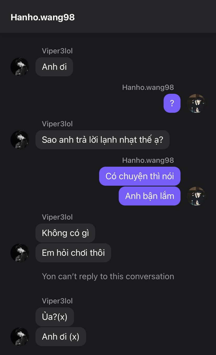Click Hanho.wang98's avatar beside "Anh bận lắm"

pos(196,196)
